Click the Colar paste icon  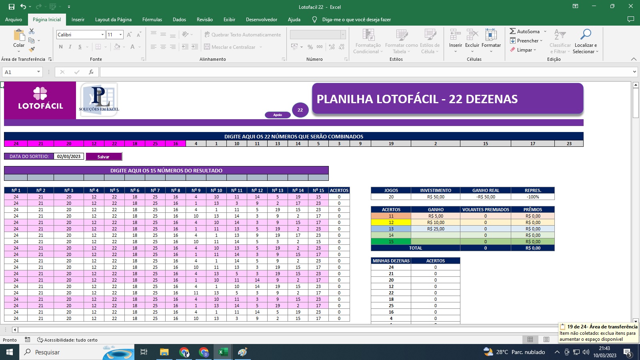coord(18,35)
